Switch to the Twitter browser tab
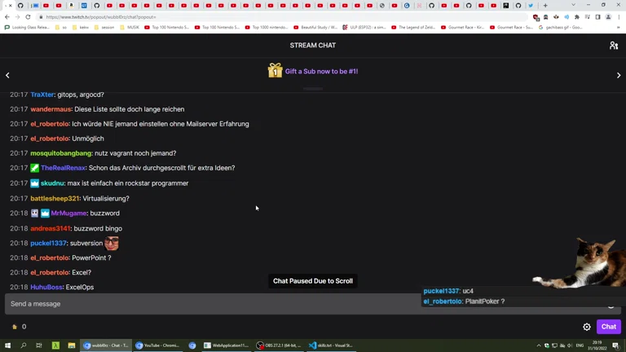626x352 pixels. (x=531, y=6)
